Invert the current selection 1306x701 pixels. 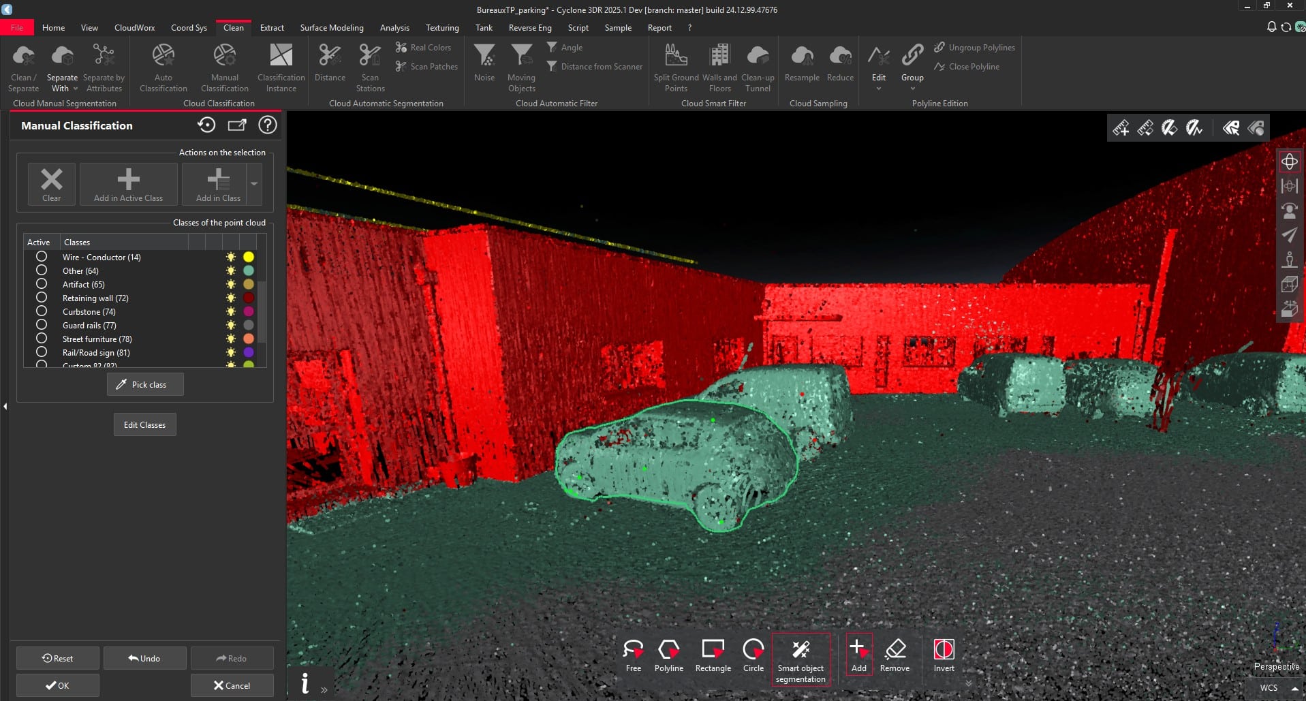[x=944, y=655]
